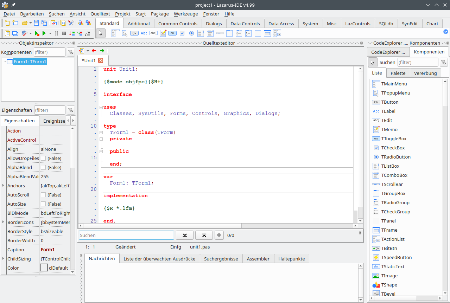Click the green Run arrow icon
The width and height of the screenshot is (450, 303).
(44, 33)
